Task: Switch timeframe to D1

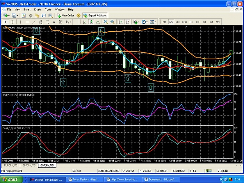Action: tap(205, 22)
